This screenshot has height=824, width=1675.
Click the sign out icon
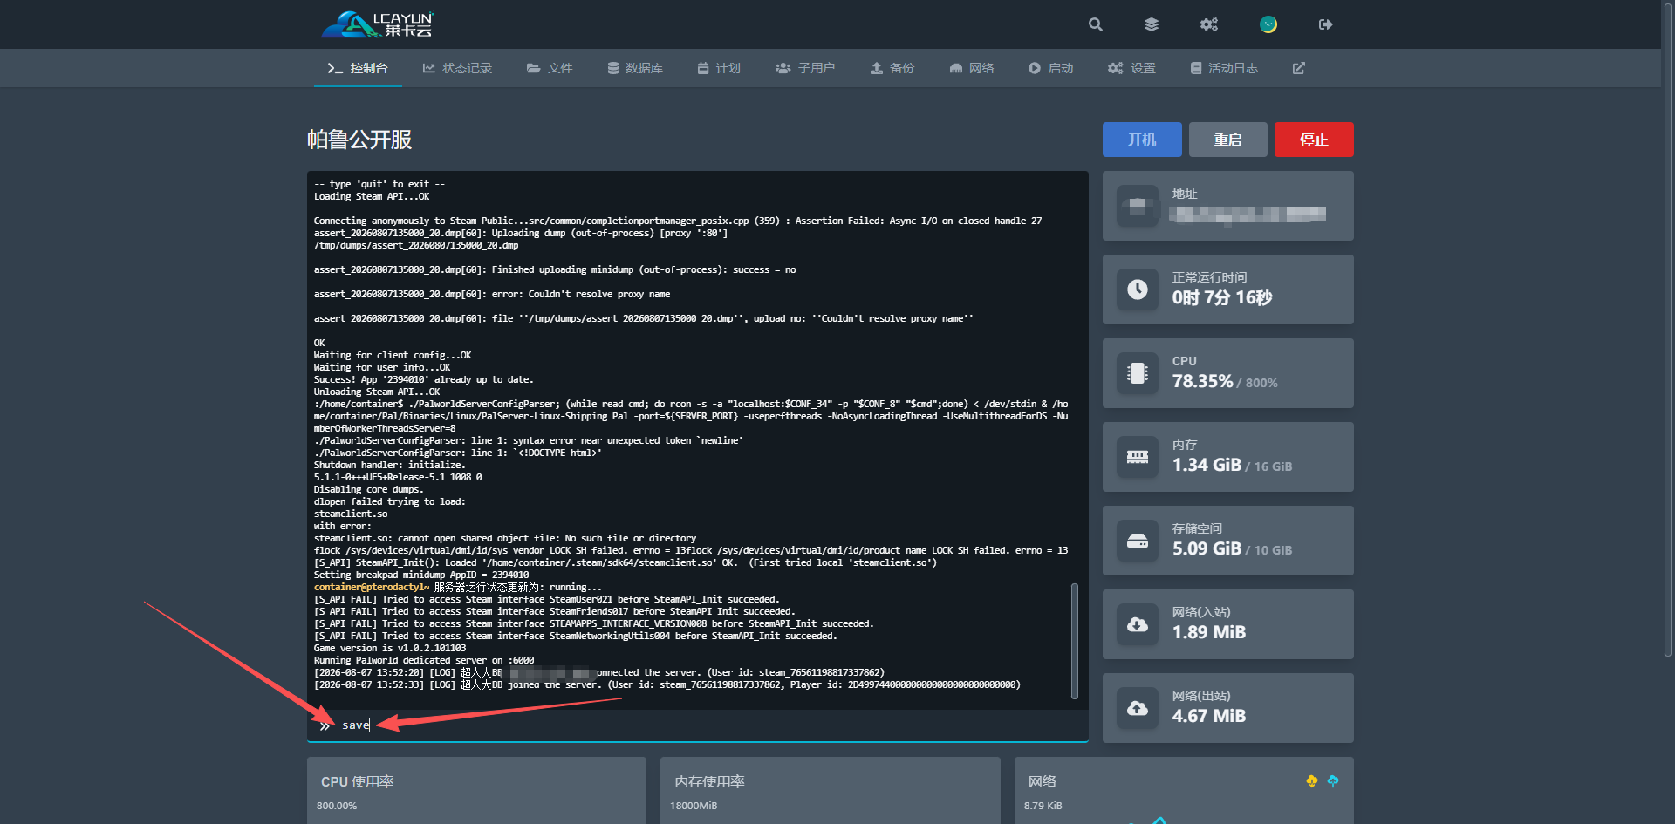coord(1326,24)
